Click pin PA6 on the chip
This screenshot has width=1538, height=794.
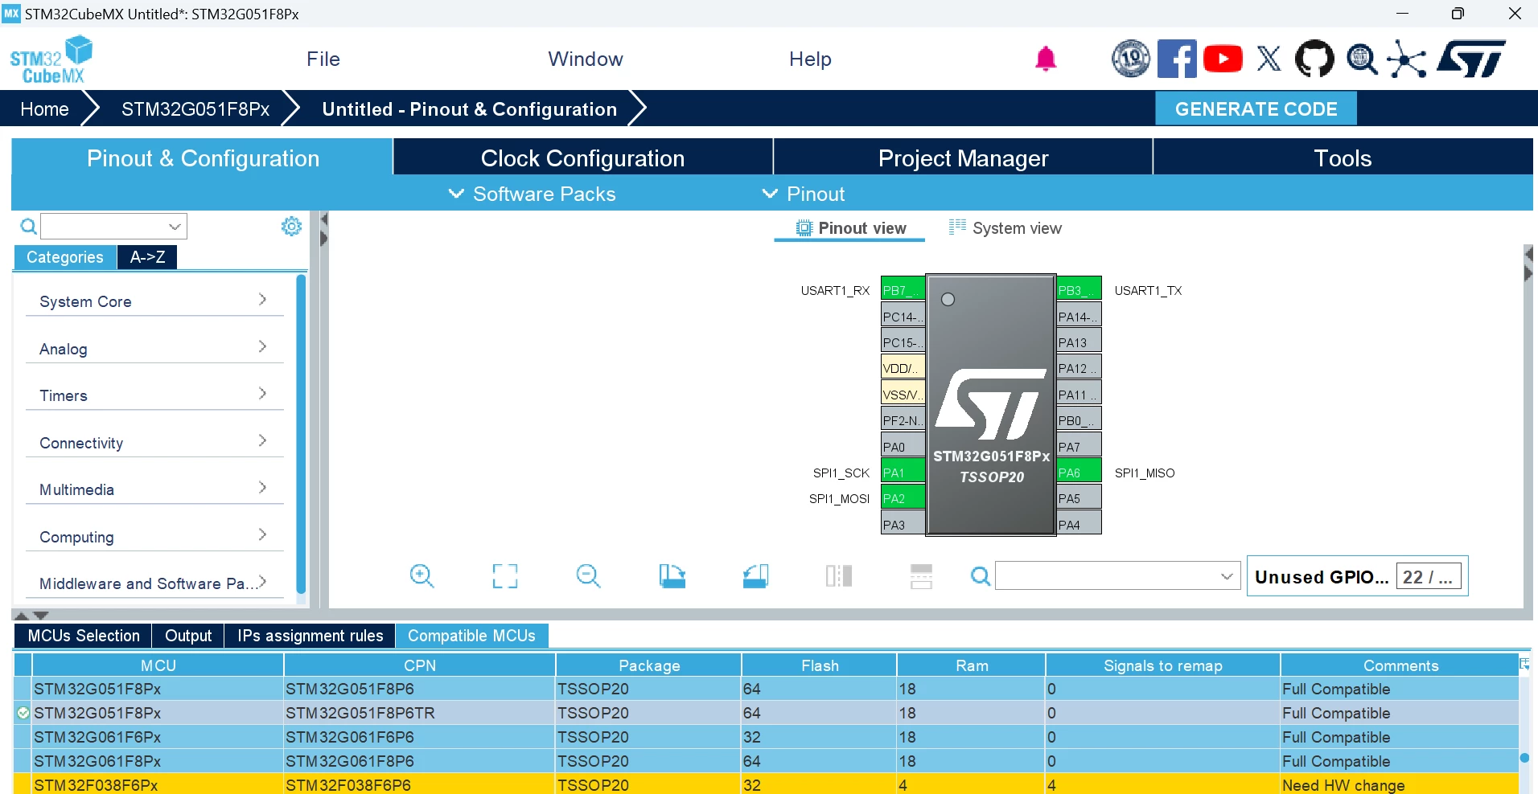click(1079, 473)
